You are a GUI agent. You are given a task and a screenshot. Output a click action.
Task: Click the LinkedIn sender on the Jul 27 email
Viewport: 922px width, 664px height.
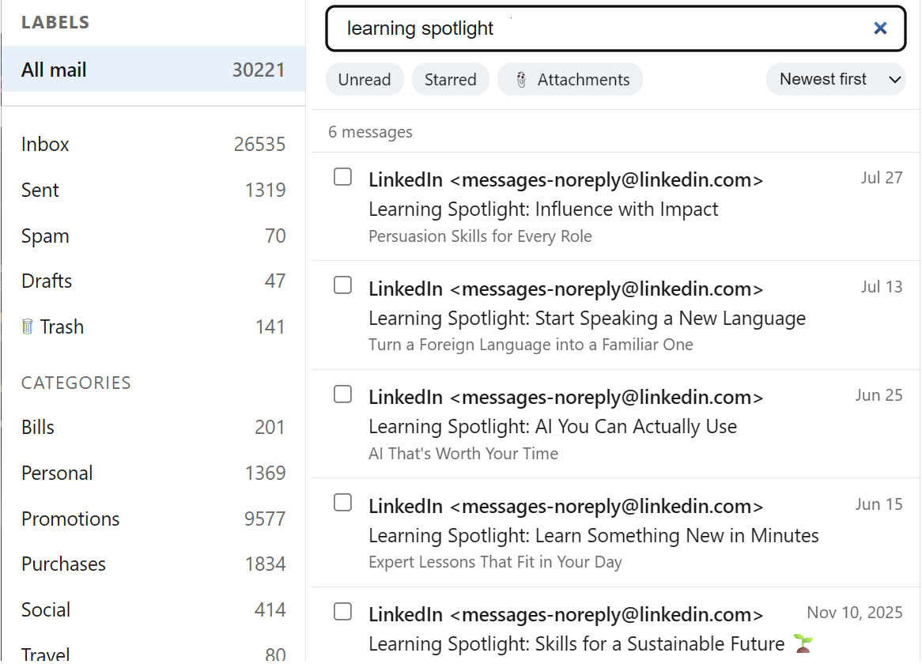pos(565,179)
